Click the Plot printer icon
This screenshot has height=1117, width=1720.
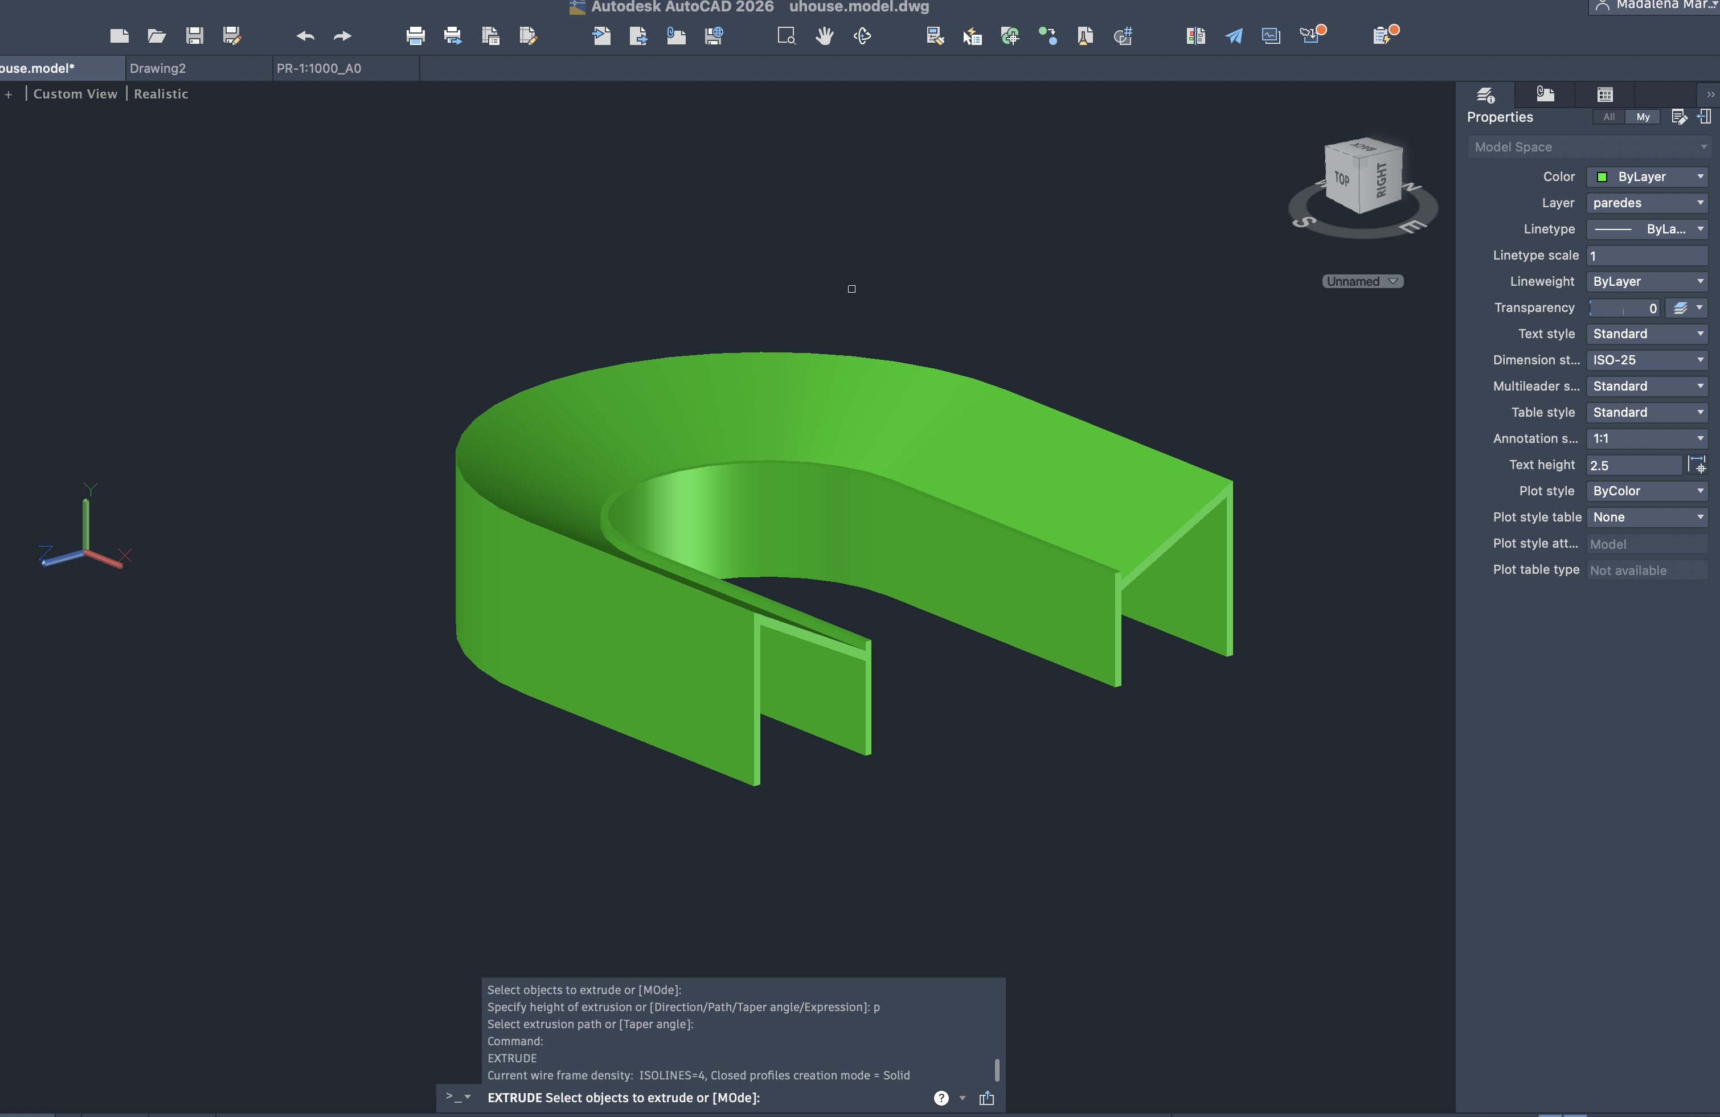click(x=416, y=35)
